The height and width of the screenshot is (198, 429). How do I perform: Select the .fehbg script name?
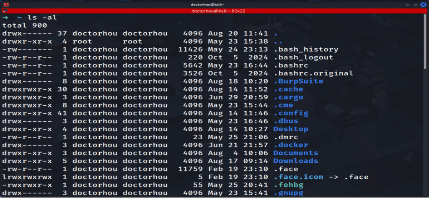coord(289,185)
